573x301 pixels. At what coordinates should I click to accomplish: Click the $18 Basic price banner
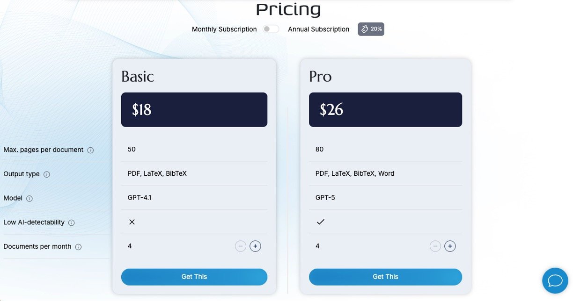194,110
